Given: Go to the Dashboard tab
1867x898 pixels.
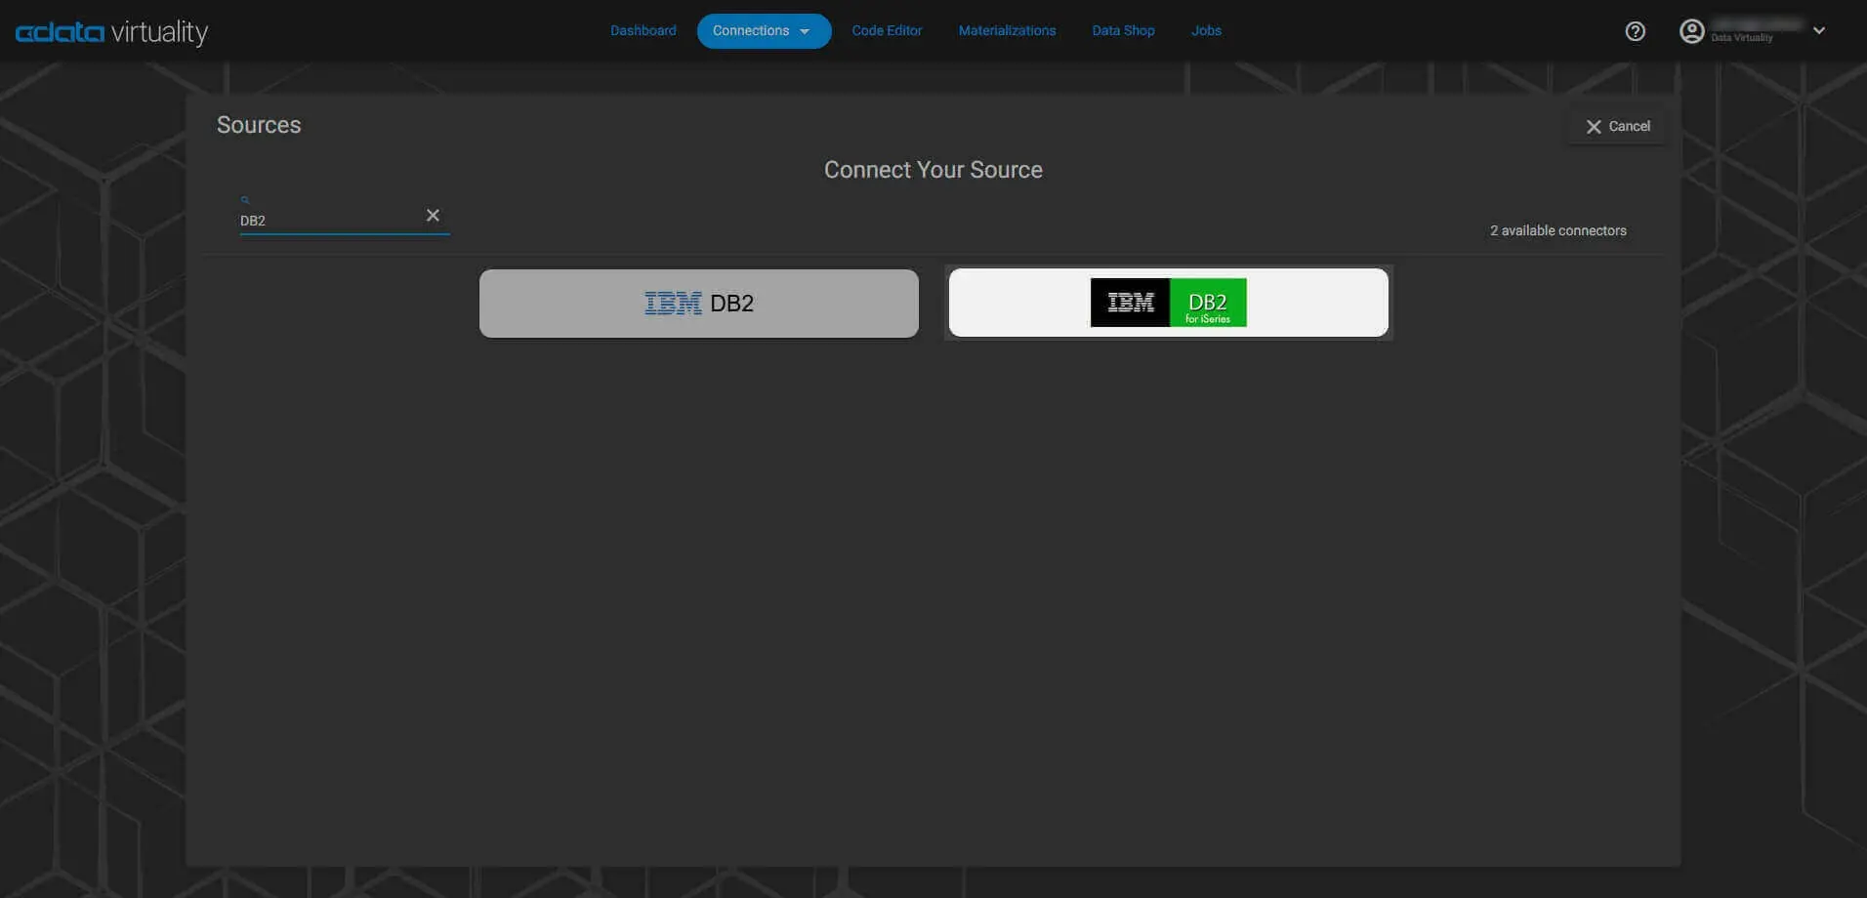Looking at the screenshot, I should click(643, 31).
